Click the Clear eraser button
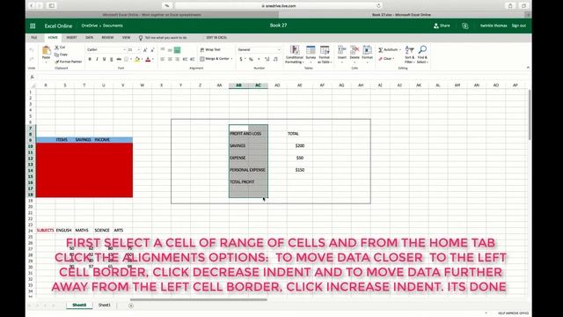The width and height of the screenshot is (563, 317). tap(385, 59)
